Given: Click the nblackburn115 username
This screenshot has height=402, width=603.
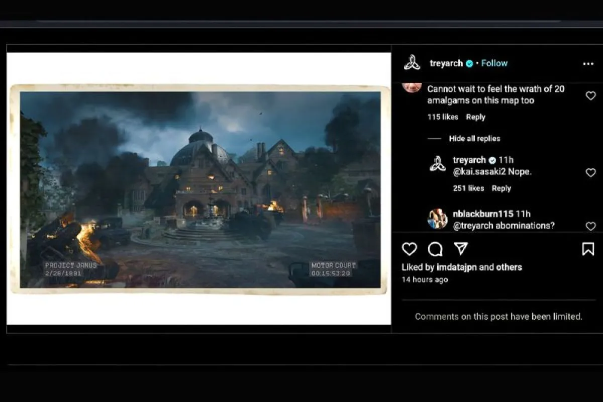Looking at the screenshot, I should pos(483,214).
